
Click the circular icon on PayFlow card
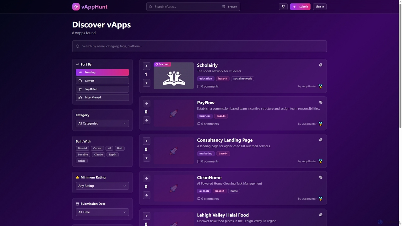tap(321, 102)
